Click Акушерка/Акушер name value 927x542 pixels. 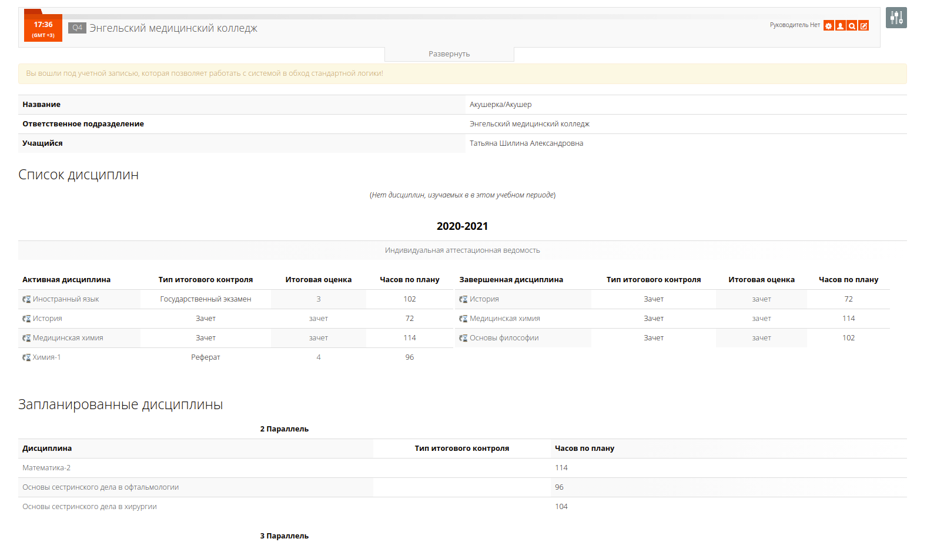click(501, 105)
